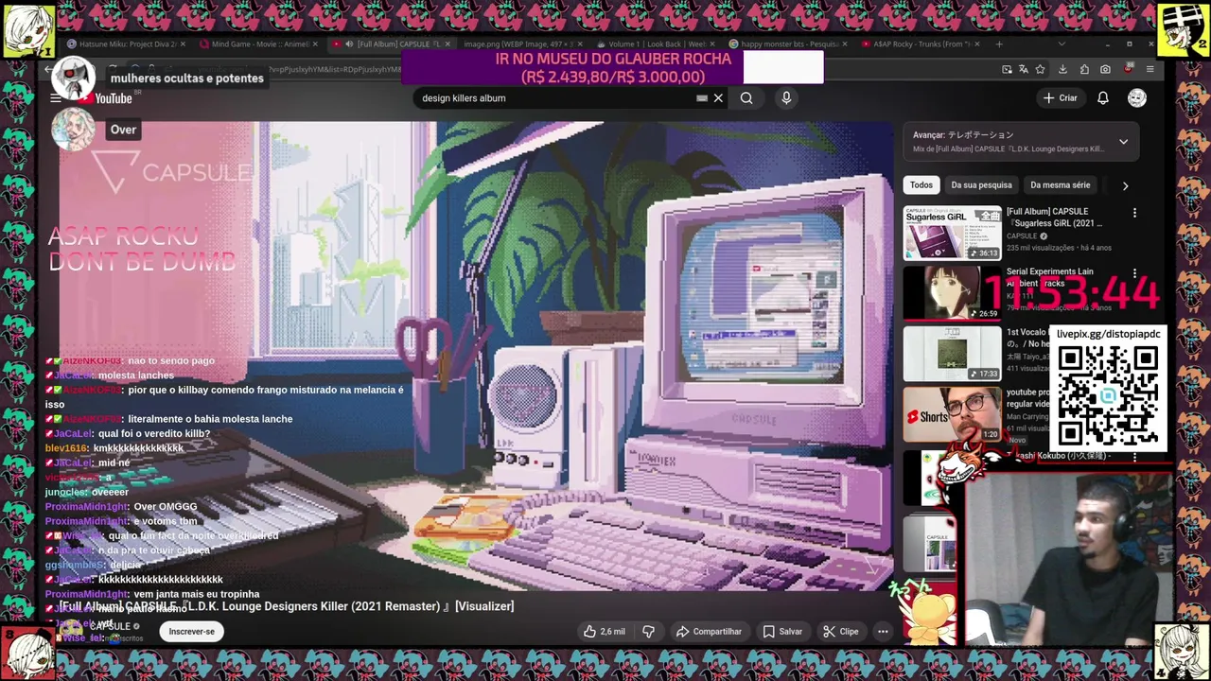Click the CAPSULE channel name under video
This screenshot has width=1211, height=681.
click(110, 626)
